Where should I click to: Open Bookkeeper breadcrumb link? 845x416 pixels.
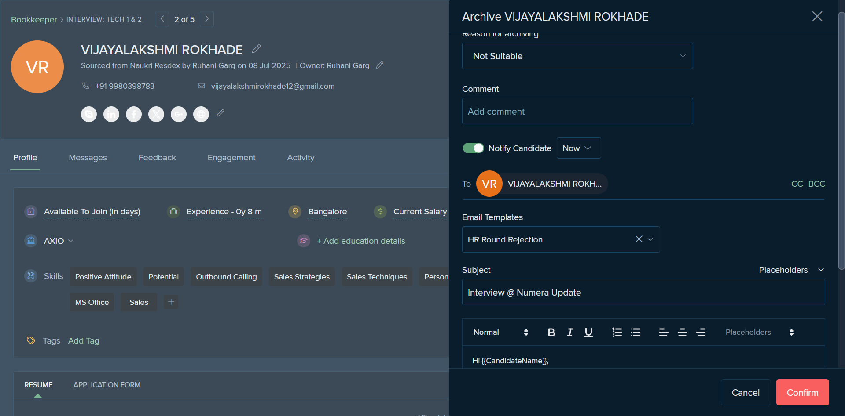[34, 19]
